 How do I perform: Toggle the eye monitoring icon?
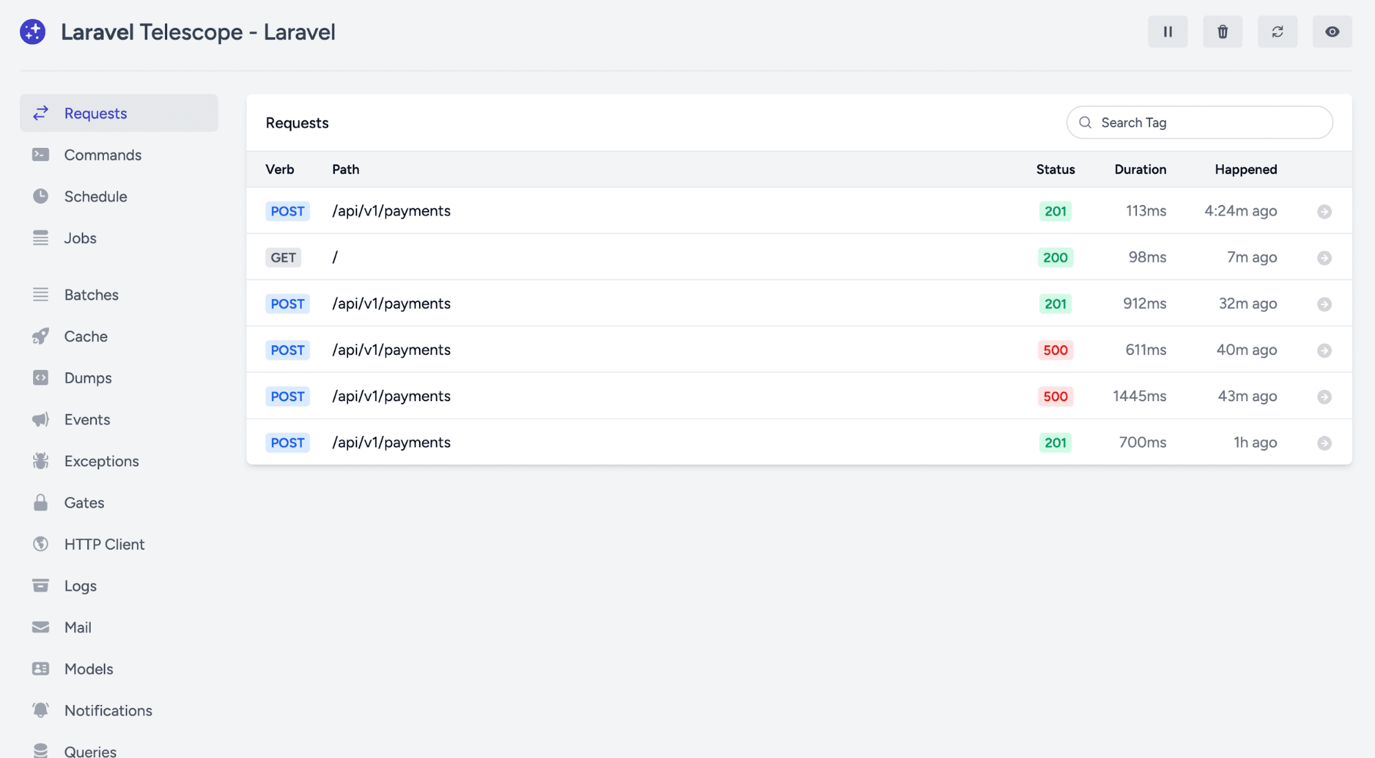tap(1332, 32)
